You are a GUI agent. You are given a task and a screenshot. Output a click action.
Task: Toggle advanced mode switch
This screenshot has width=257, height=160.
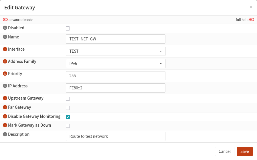point(5,20)
